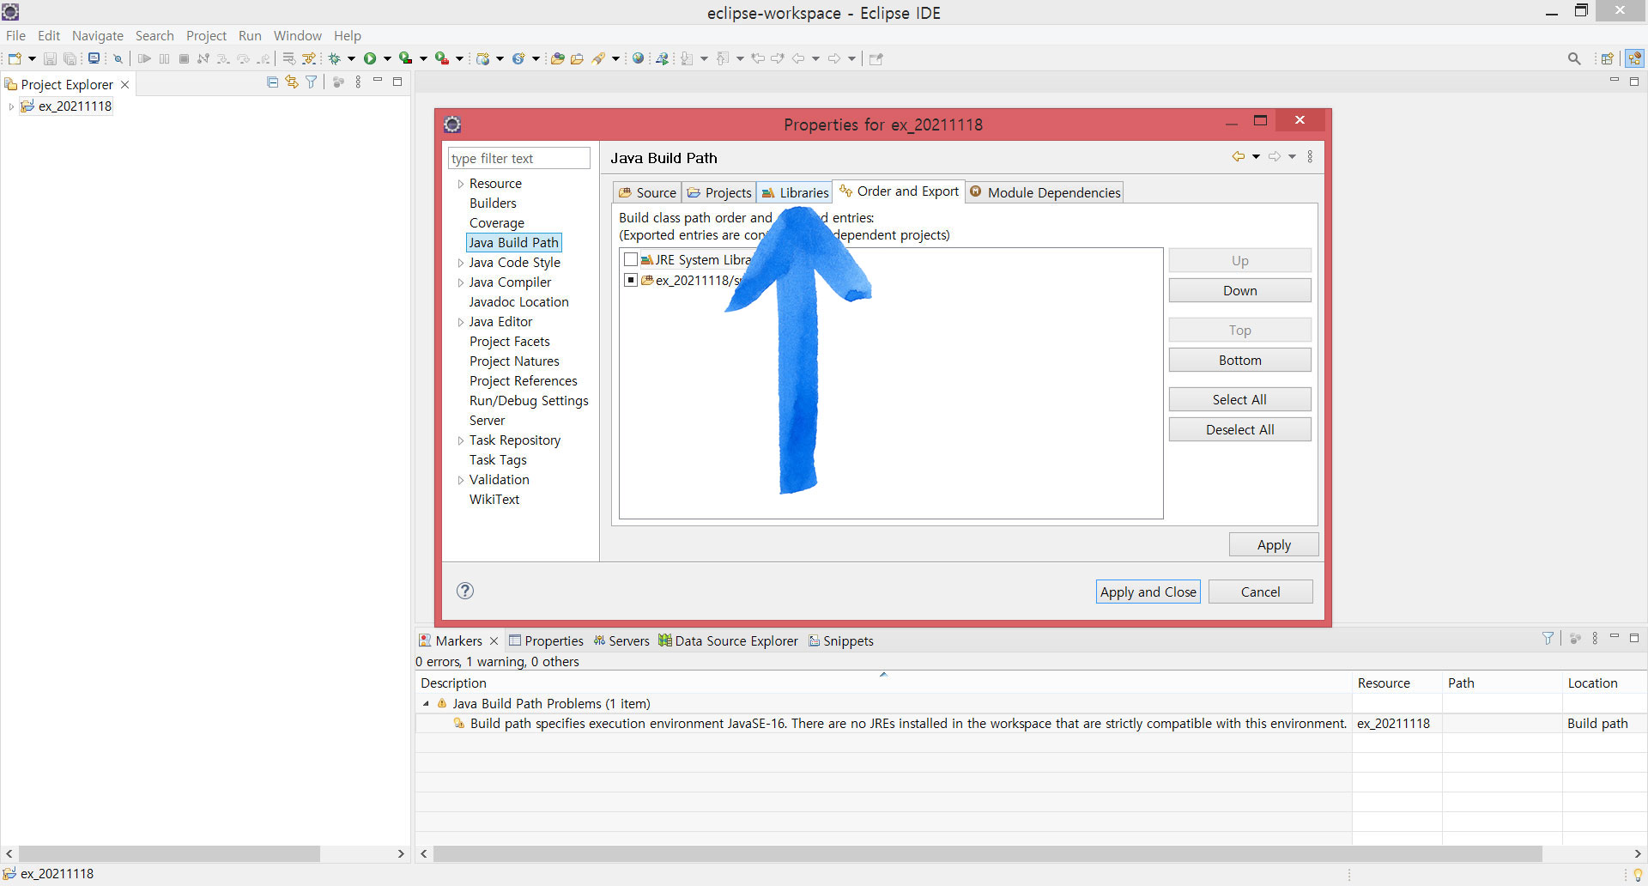Open the Debug button dropdown arrow
The width and height of the screenshot is (1648, 886).
tap(351, 58)
